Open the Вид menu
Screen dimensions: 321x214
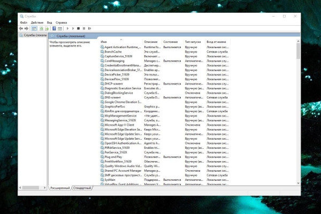(49, 22)
